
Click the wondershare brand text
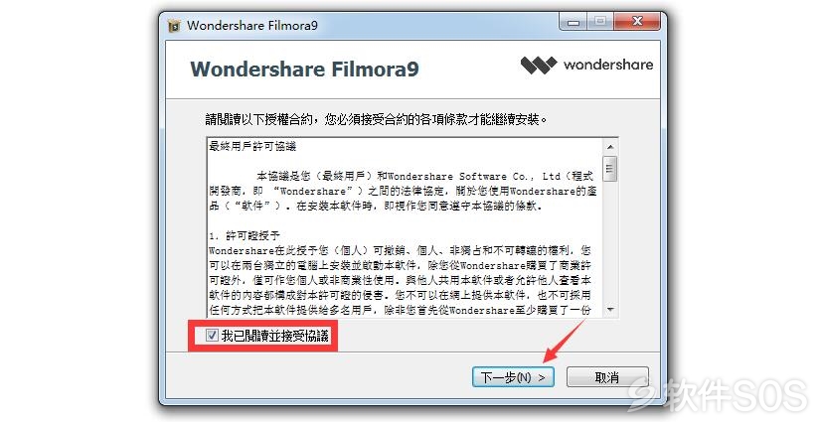pyautogui.click(x=608, y=65)
